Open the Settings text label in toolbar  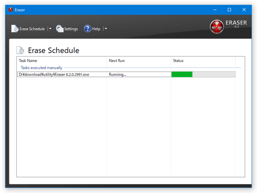pos(71,29)
